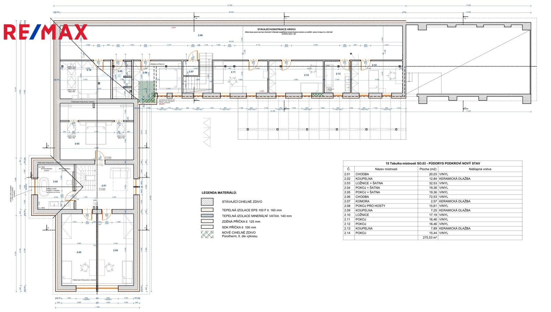Click the 'Stávající konstrukce krovu' title text
This screenshot has height=312, width=551.
(276, 29)
